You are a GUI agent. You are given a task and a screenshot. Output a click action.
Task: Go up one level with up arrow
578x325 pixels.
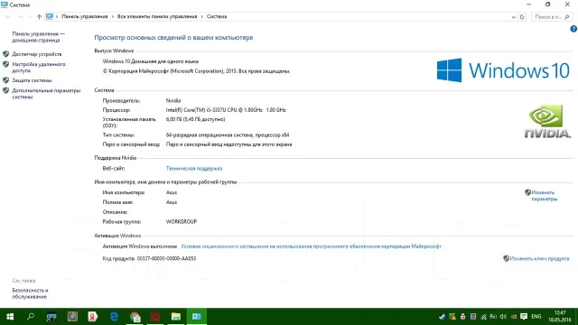39,16
